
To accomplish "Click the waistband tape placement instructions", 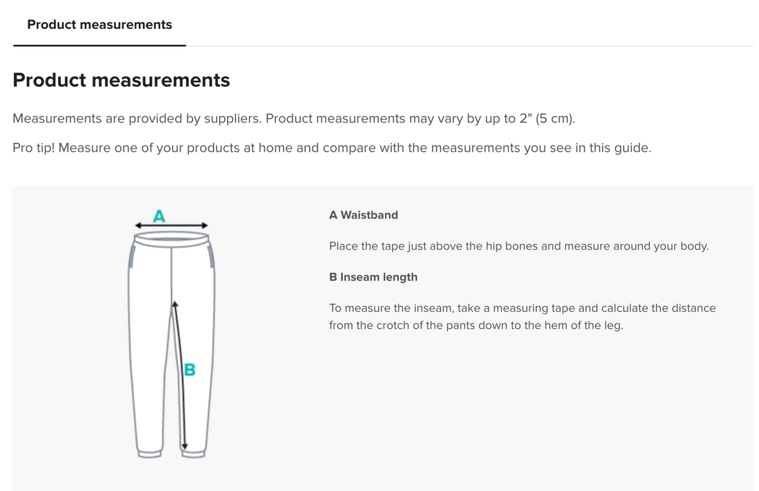I will (x=518, y=246).
